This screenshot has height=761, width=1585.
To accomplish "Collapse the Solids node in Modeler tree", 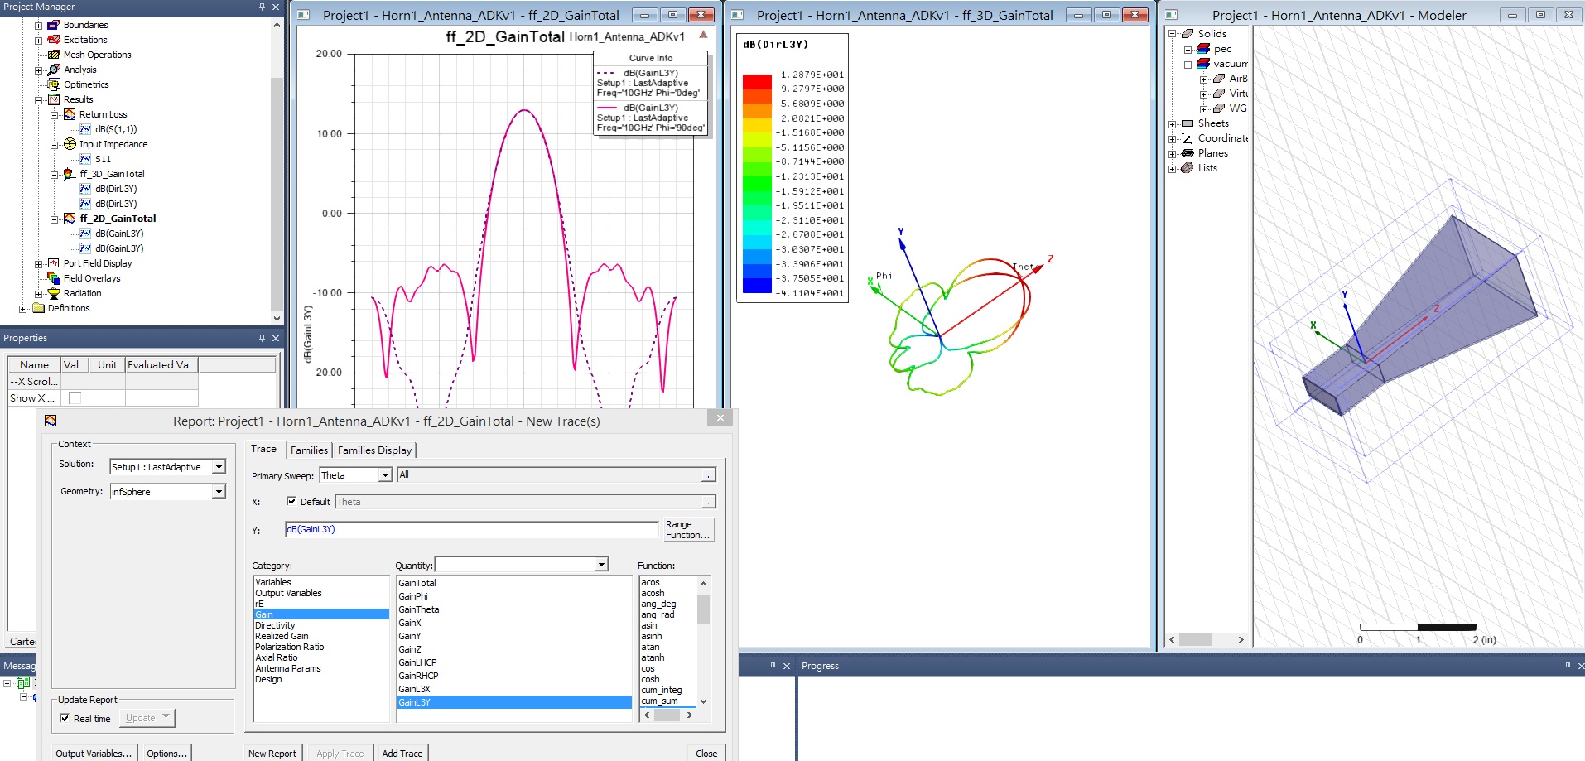I will pyautogui.click(x=1172, y=34).
